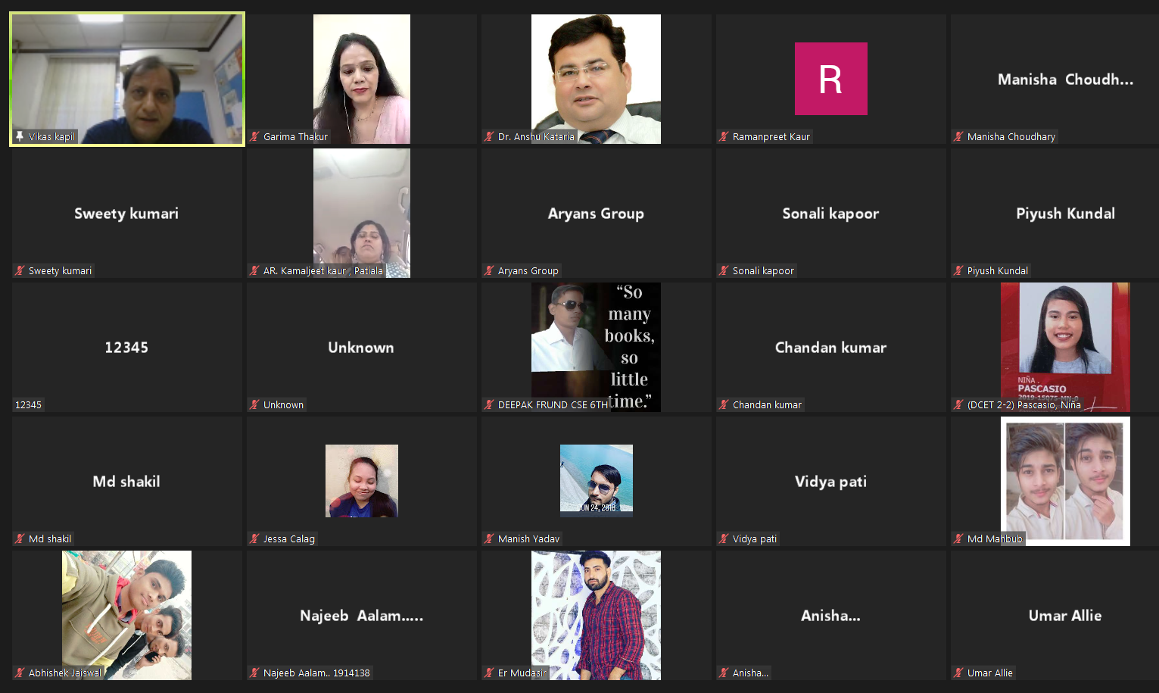Click muted mic icon by Jessa Calag label
1159x693 pixels.
coord(255,538)
